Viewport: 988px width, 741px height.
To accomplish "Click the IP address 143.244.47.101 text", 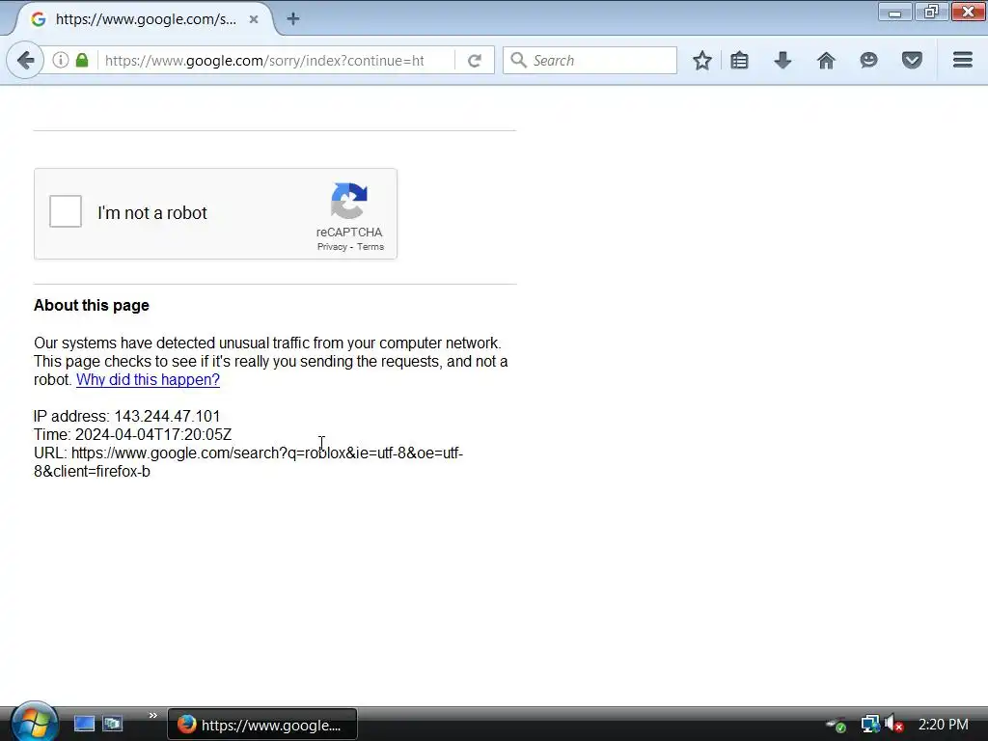I will [167, 417].
